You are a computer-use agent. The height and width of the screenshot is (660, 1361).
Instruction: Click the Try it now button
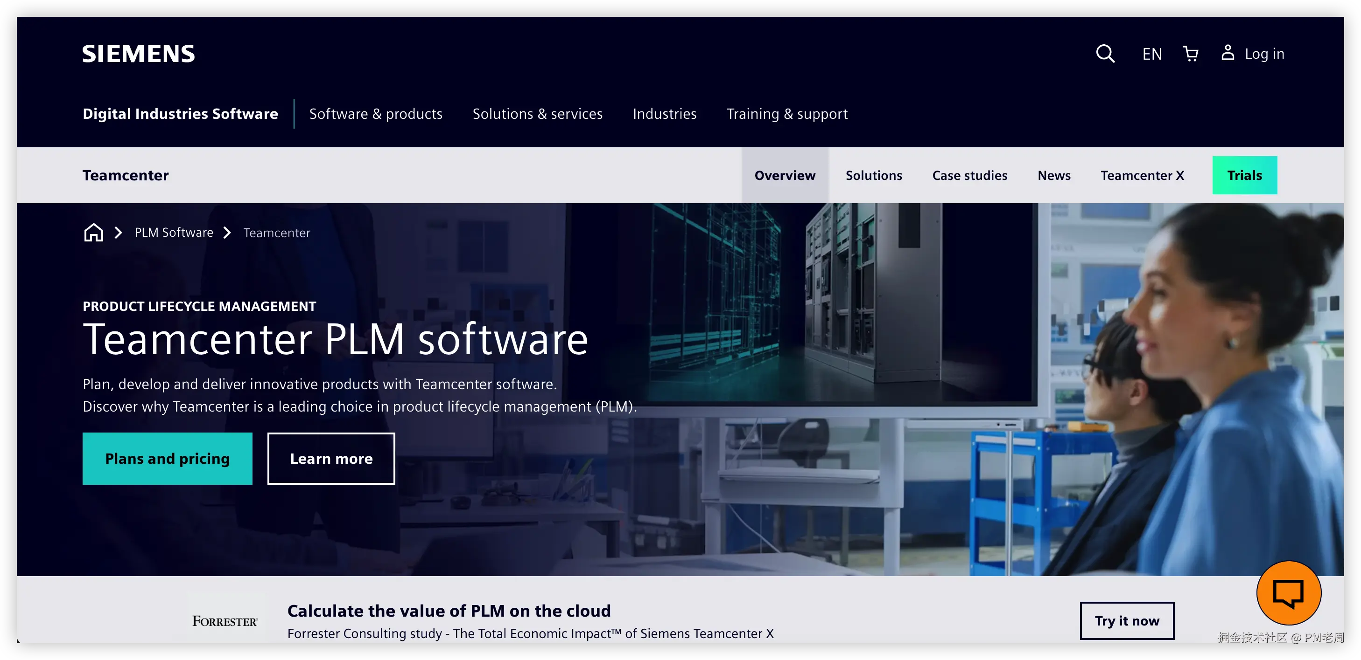(1127, 620)
